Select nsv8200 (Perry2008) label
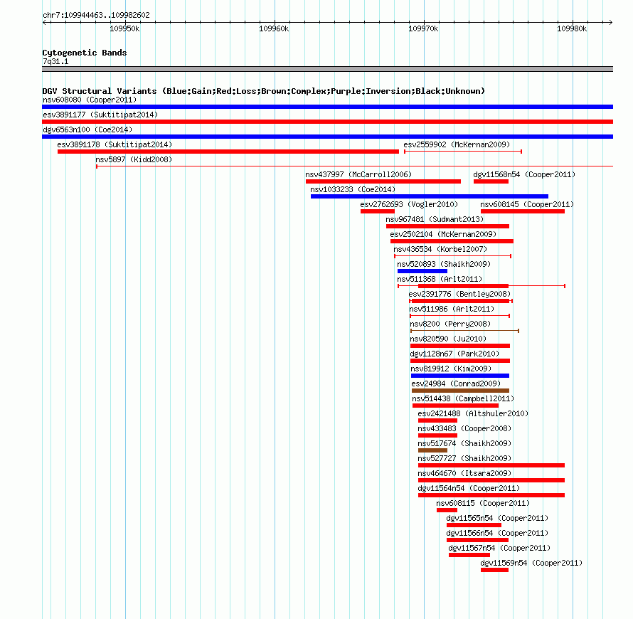Viewport: 633px width, 619px height. tap(450, 324)
